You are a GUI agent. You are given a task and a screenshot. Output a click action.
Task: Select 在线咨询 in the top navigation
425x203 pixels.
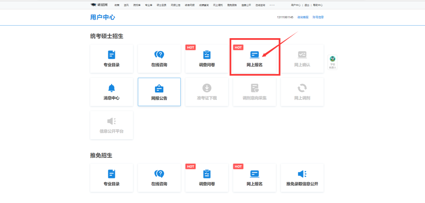[260, 5]
